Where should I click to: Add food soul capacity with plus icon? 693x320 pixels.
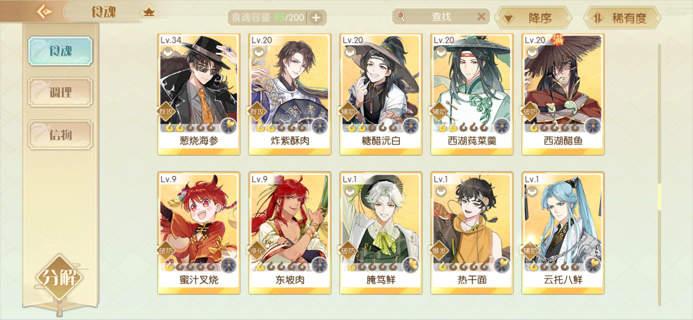click(316, 18)
